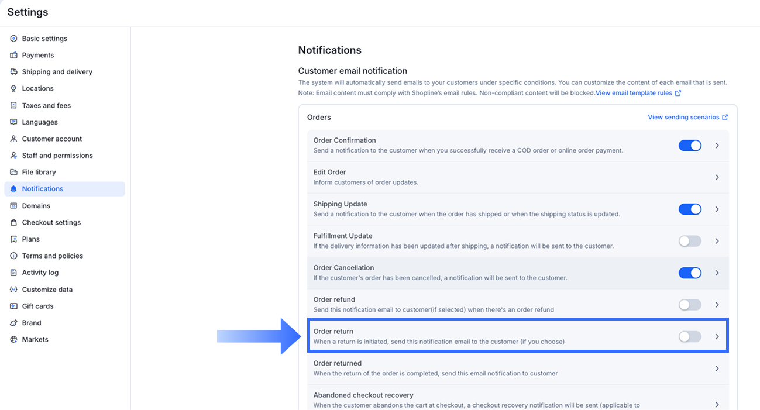Click the Gift cards icon
The image size is (760, 410).
14,306
